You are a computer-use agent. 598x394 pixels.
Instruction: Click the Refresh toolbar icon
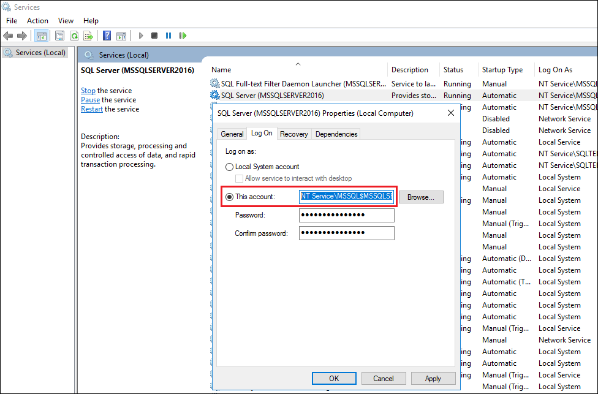point(74,36)
